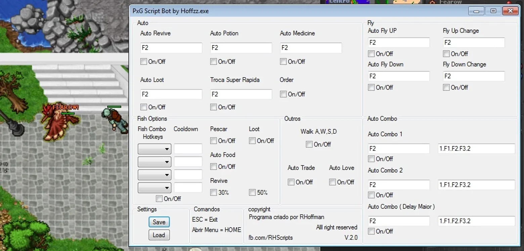Viewport: 524px width, 251px height.
Task: Edit the Auto Combo 2 sequence field
Action: coord(476,185)
